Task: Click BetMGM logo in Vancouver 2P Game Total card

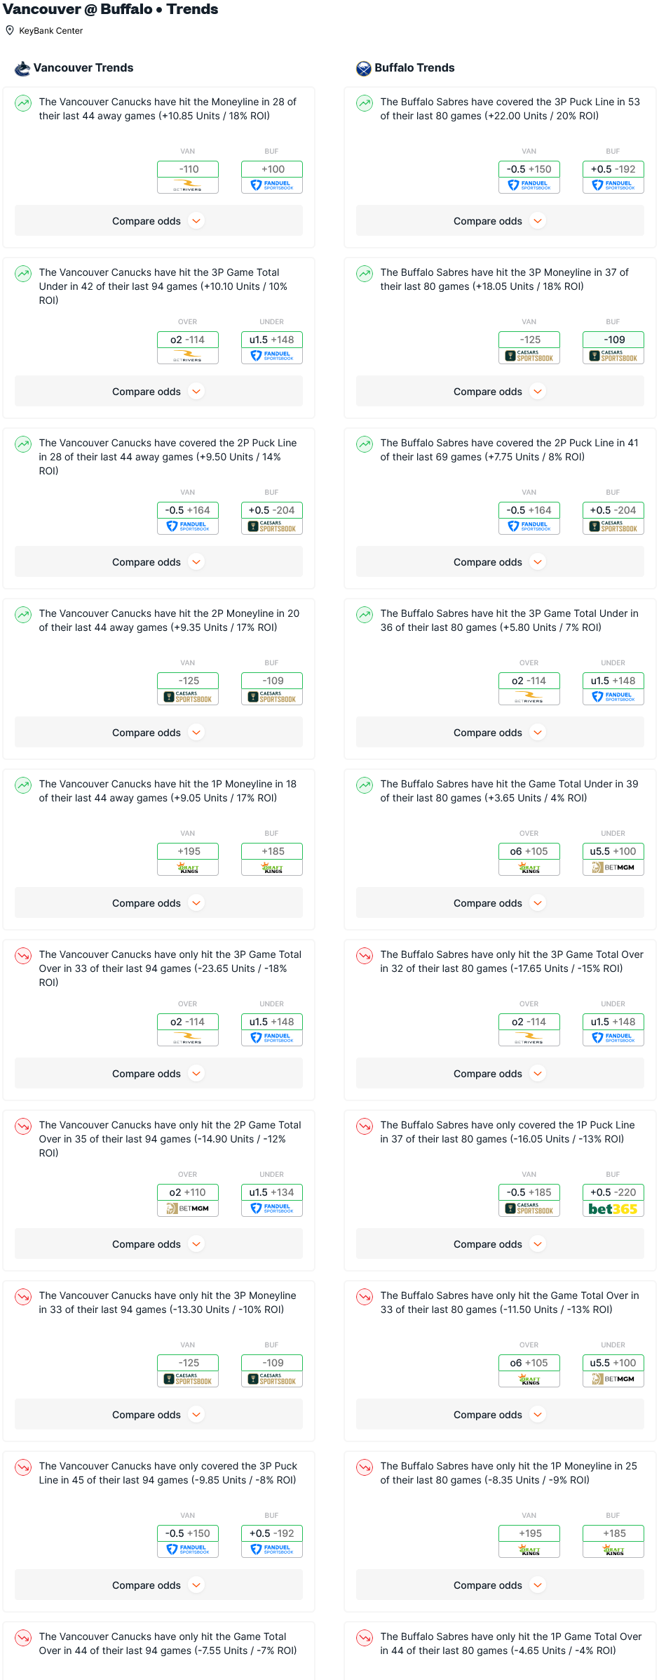Action: 188,1208
